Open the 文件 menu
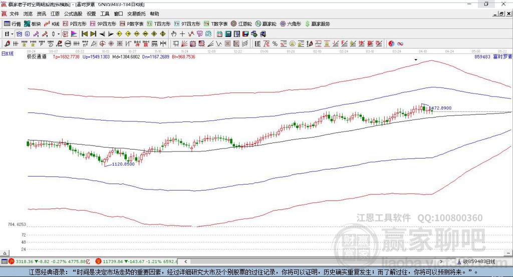The width and height of the screenshot is (513, 277). (14, 13)
